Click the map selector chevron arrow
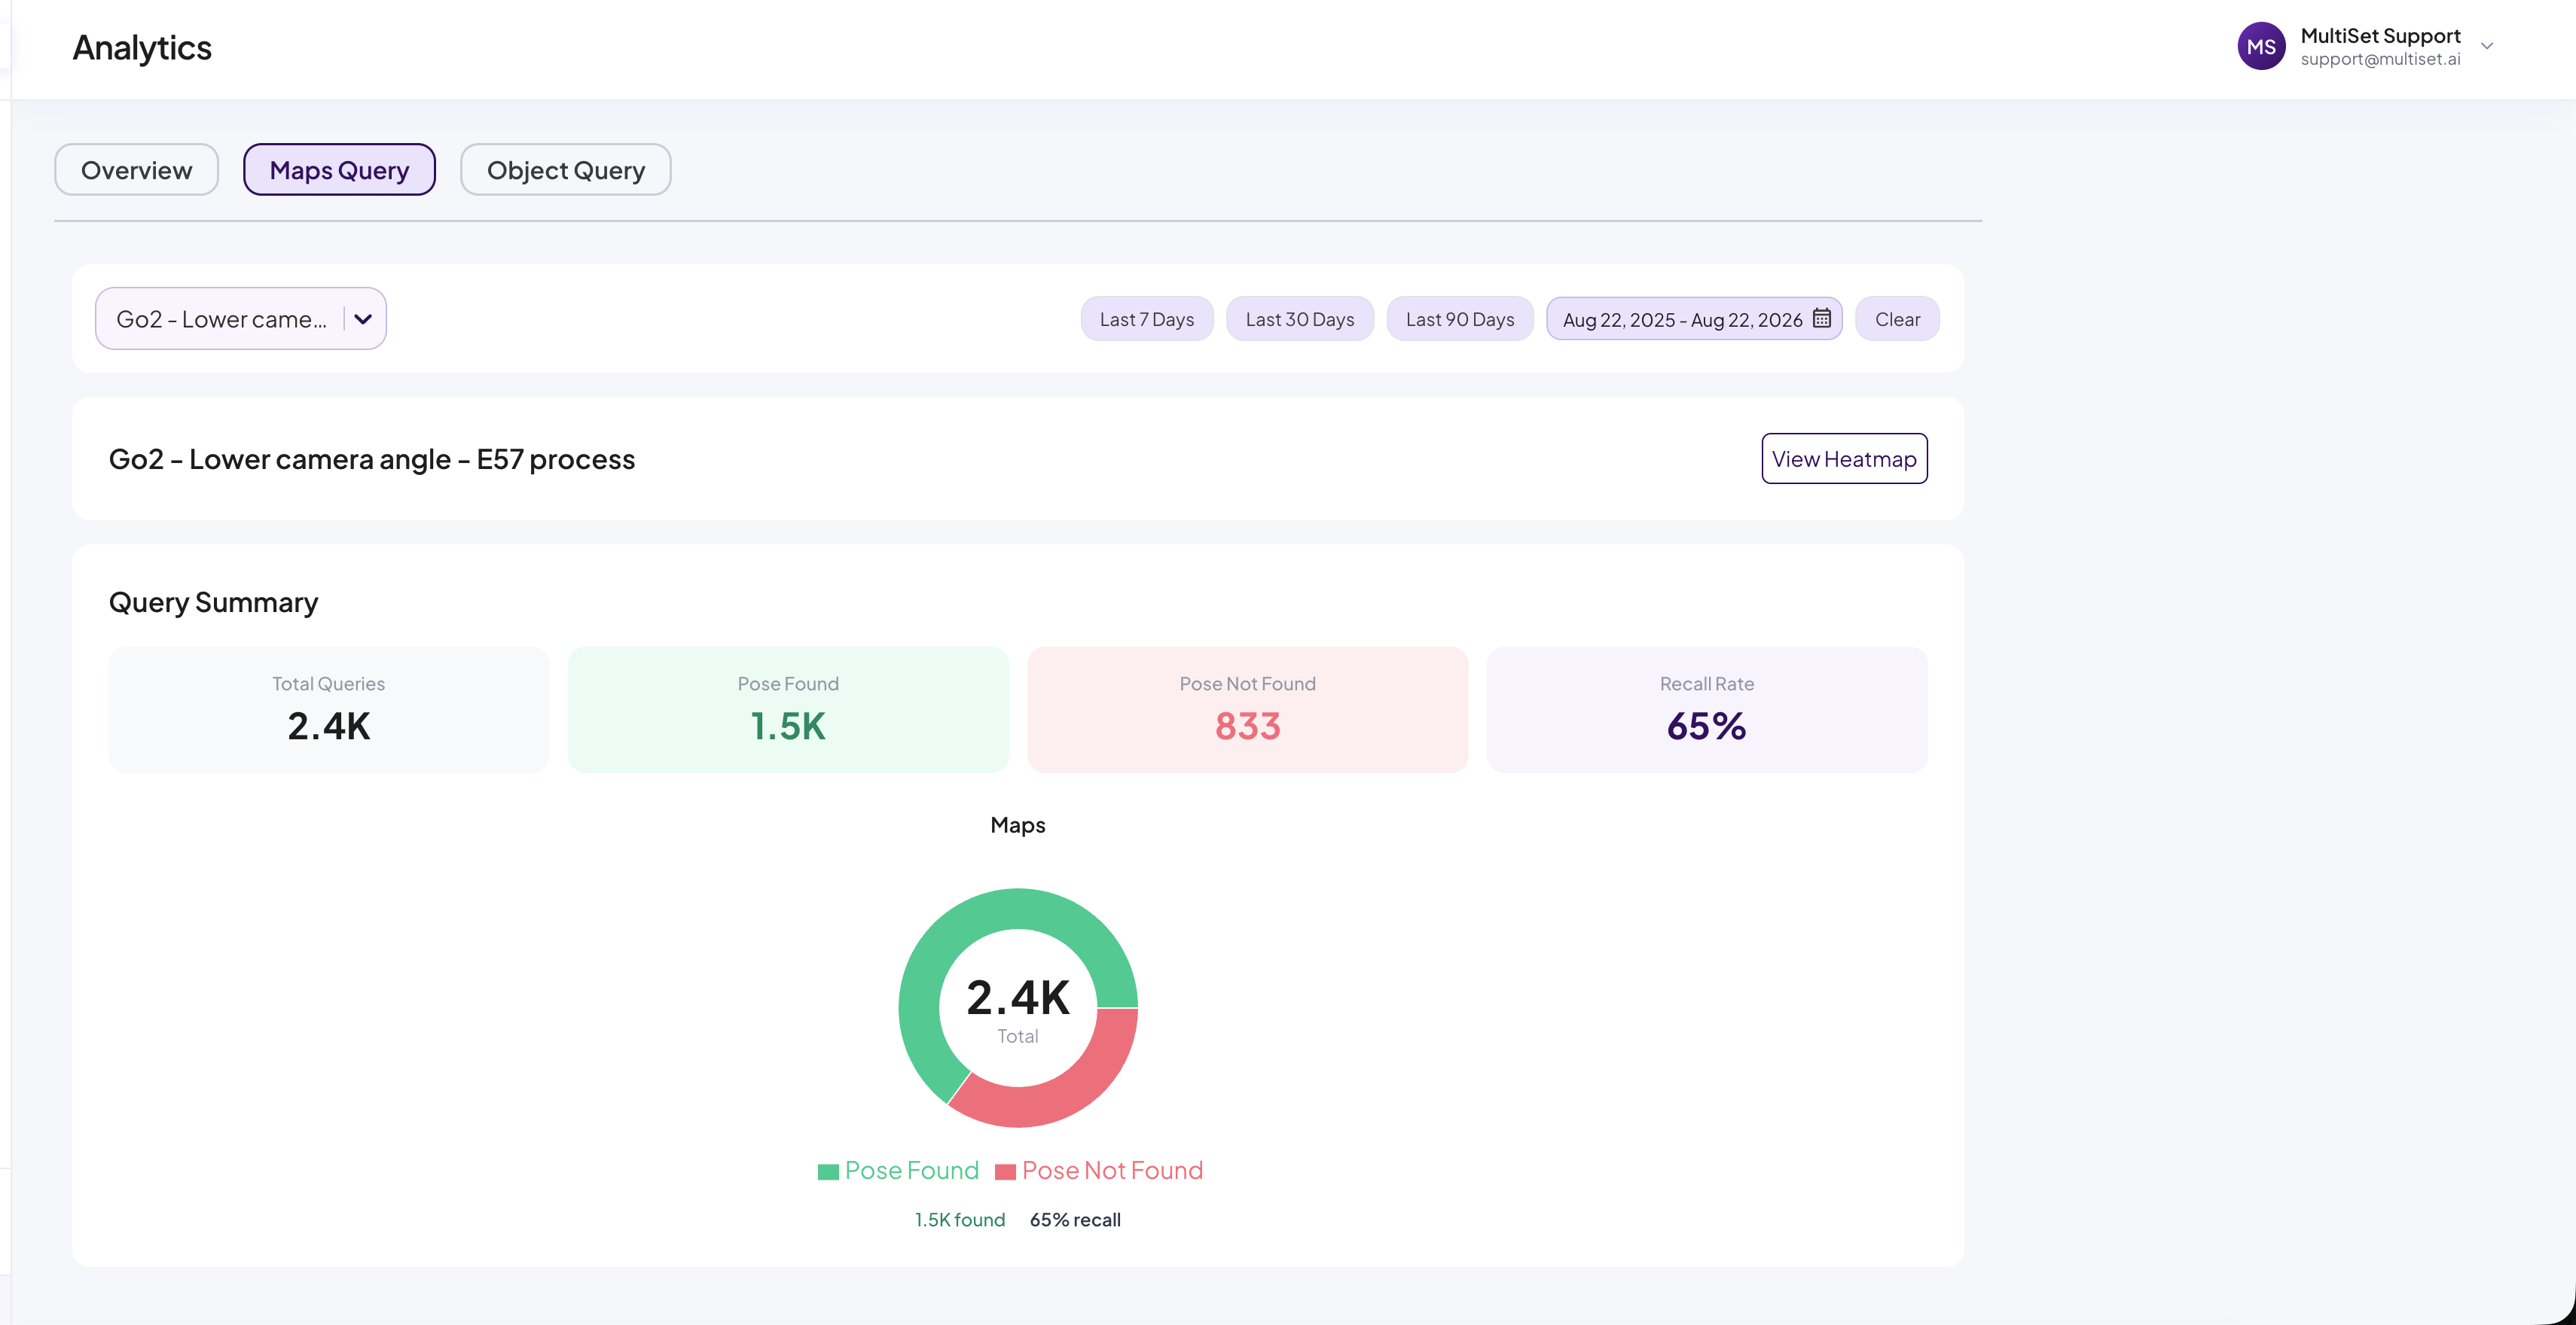This screenshot has width=2576, height=1325. pyautogui.click(x=363, y=318)
